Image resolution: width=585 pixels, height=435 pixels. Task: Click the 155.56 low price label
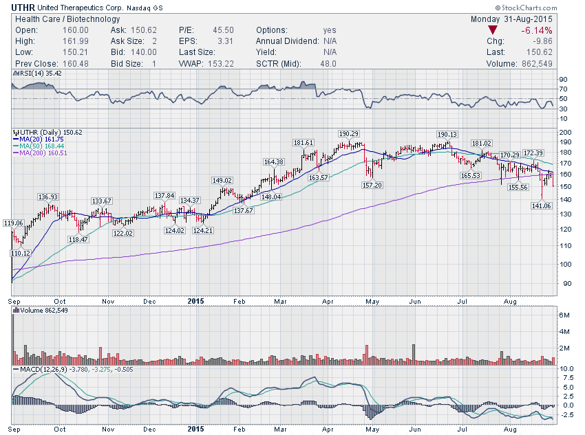coord(518,188)
